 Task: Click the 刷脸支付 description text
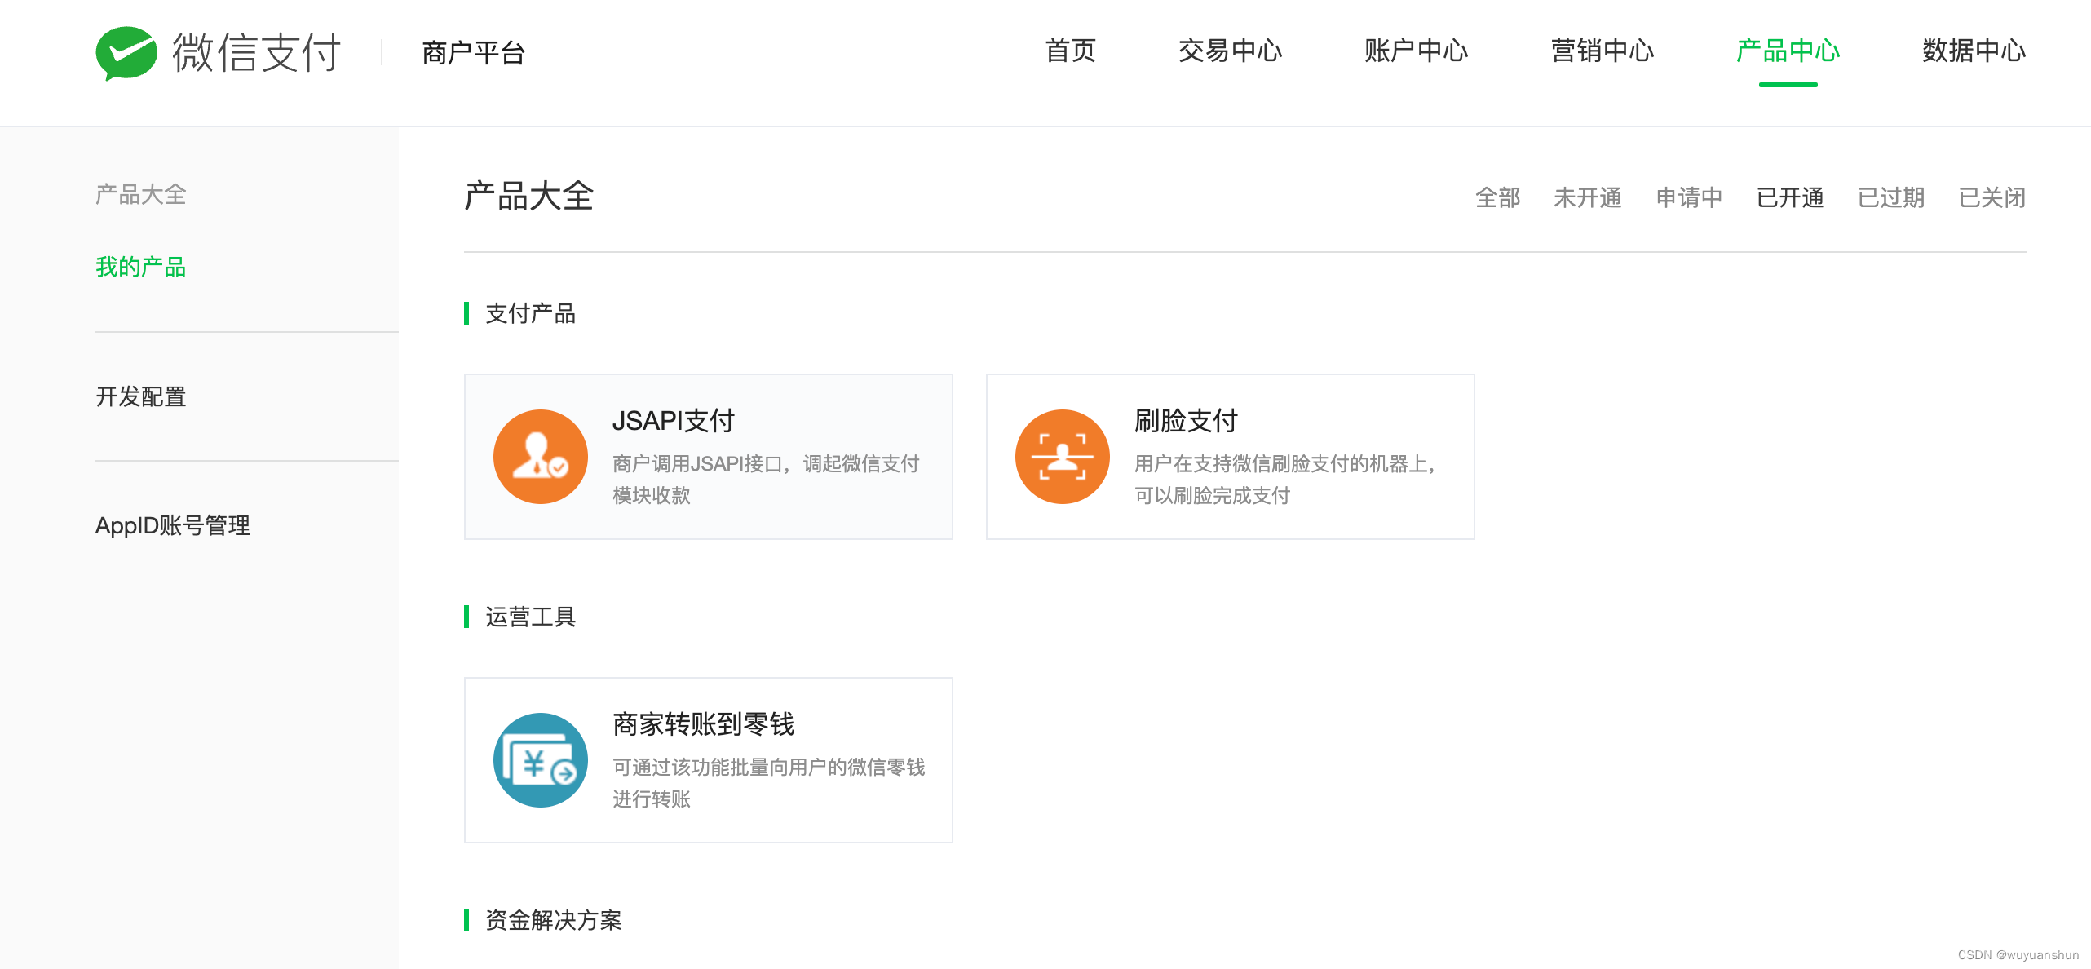click(1285, 480)
